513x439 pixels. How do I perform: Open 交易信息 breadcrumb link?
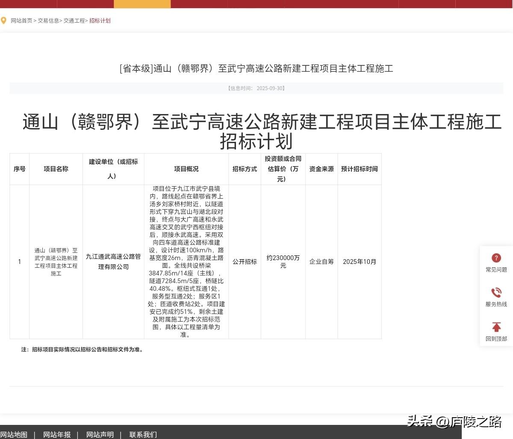click(48, 20)
